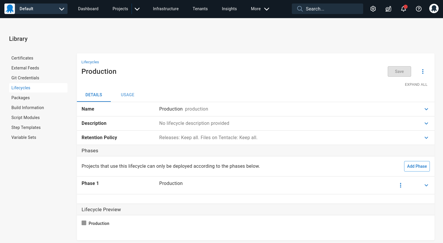The width and height of the screenshot is (443, 243).
Task: Open the user profile avatar
Action: 434,9
